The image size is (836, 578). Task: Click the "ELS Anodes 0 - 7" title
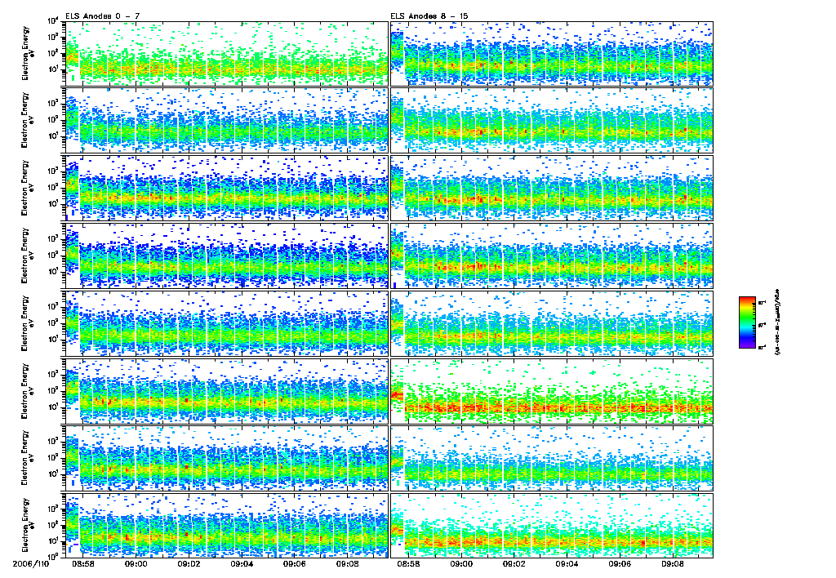coord(103,16)
